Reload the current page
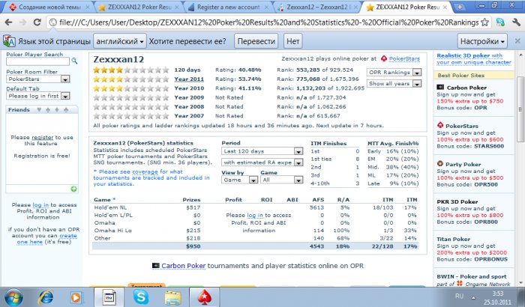 (37, 22)
